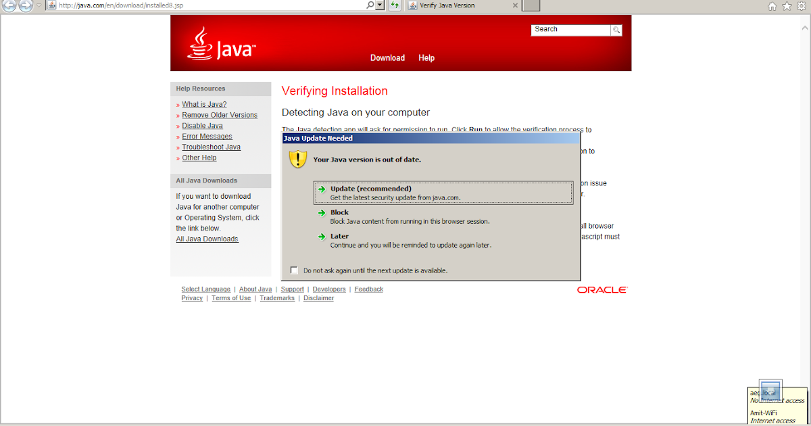Image resolution: width=811 pixels, height=426 pixels.
Task: Open the Download menu in Java header
Action: pyautogui.click(x=387, y=58)
